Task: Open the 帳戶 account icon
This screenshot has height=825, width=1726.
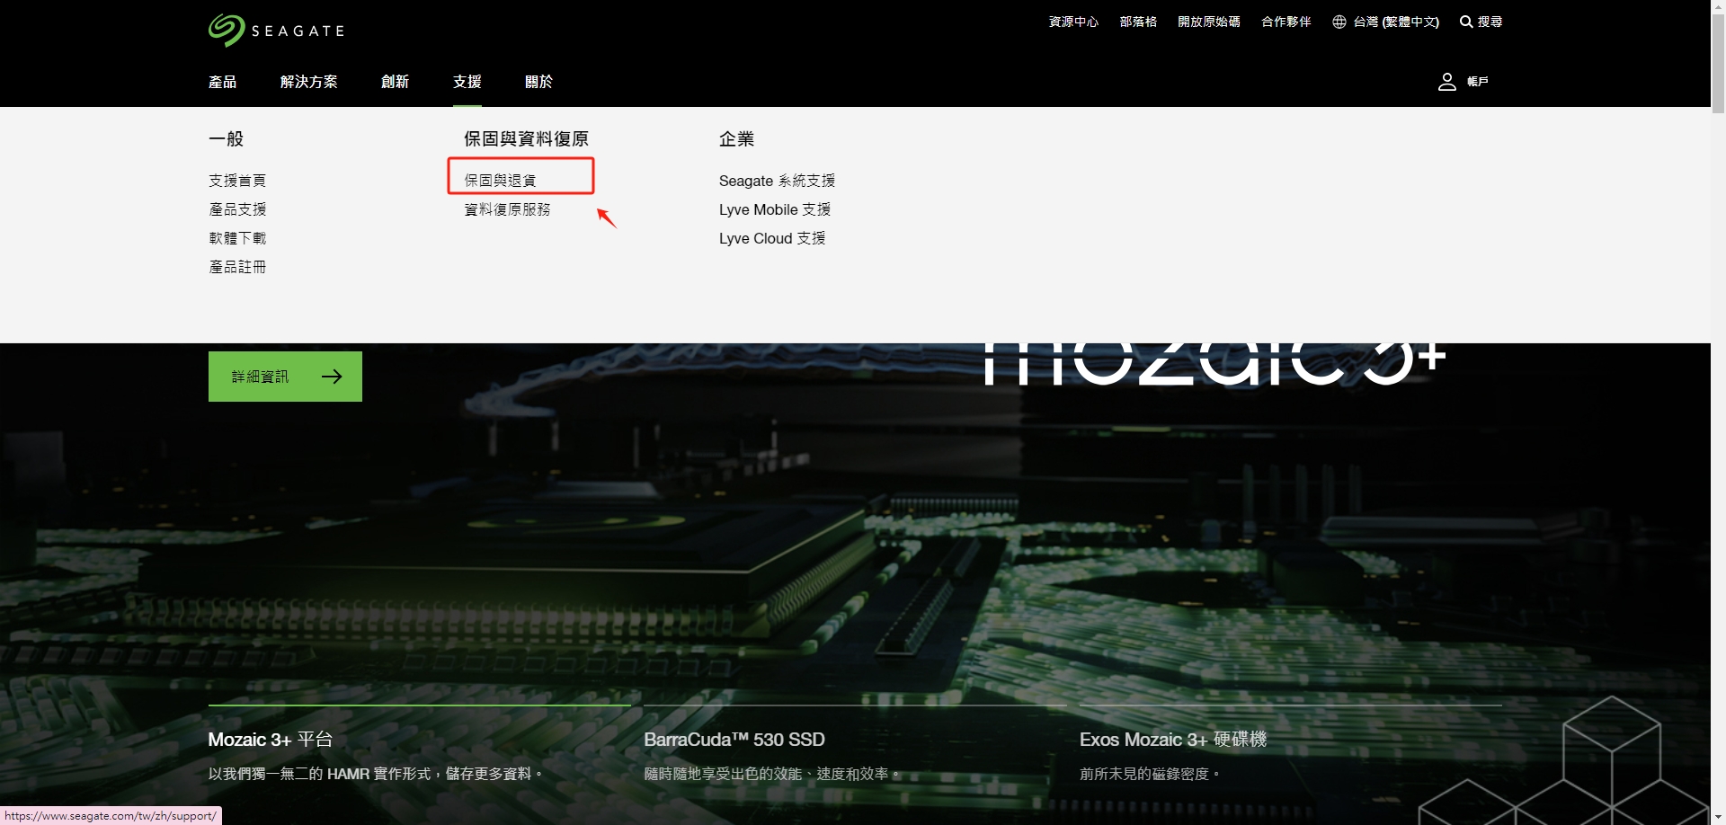Action: coord(1446,82)
